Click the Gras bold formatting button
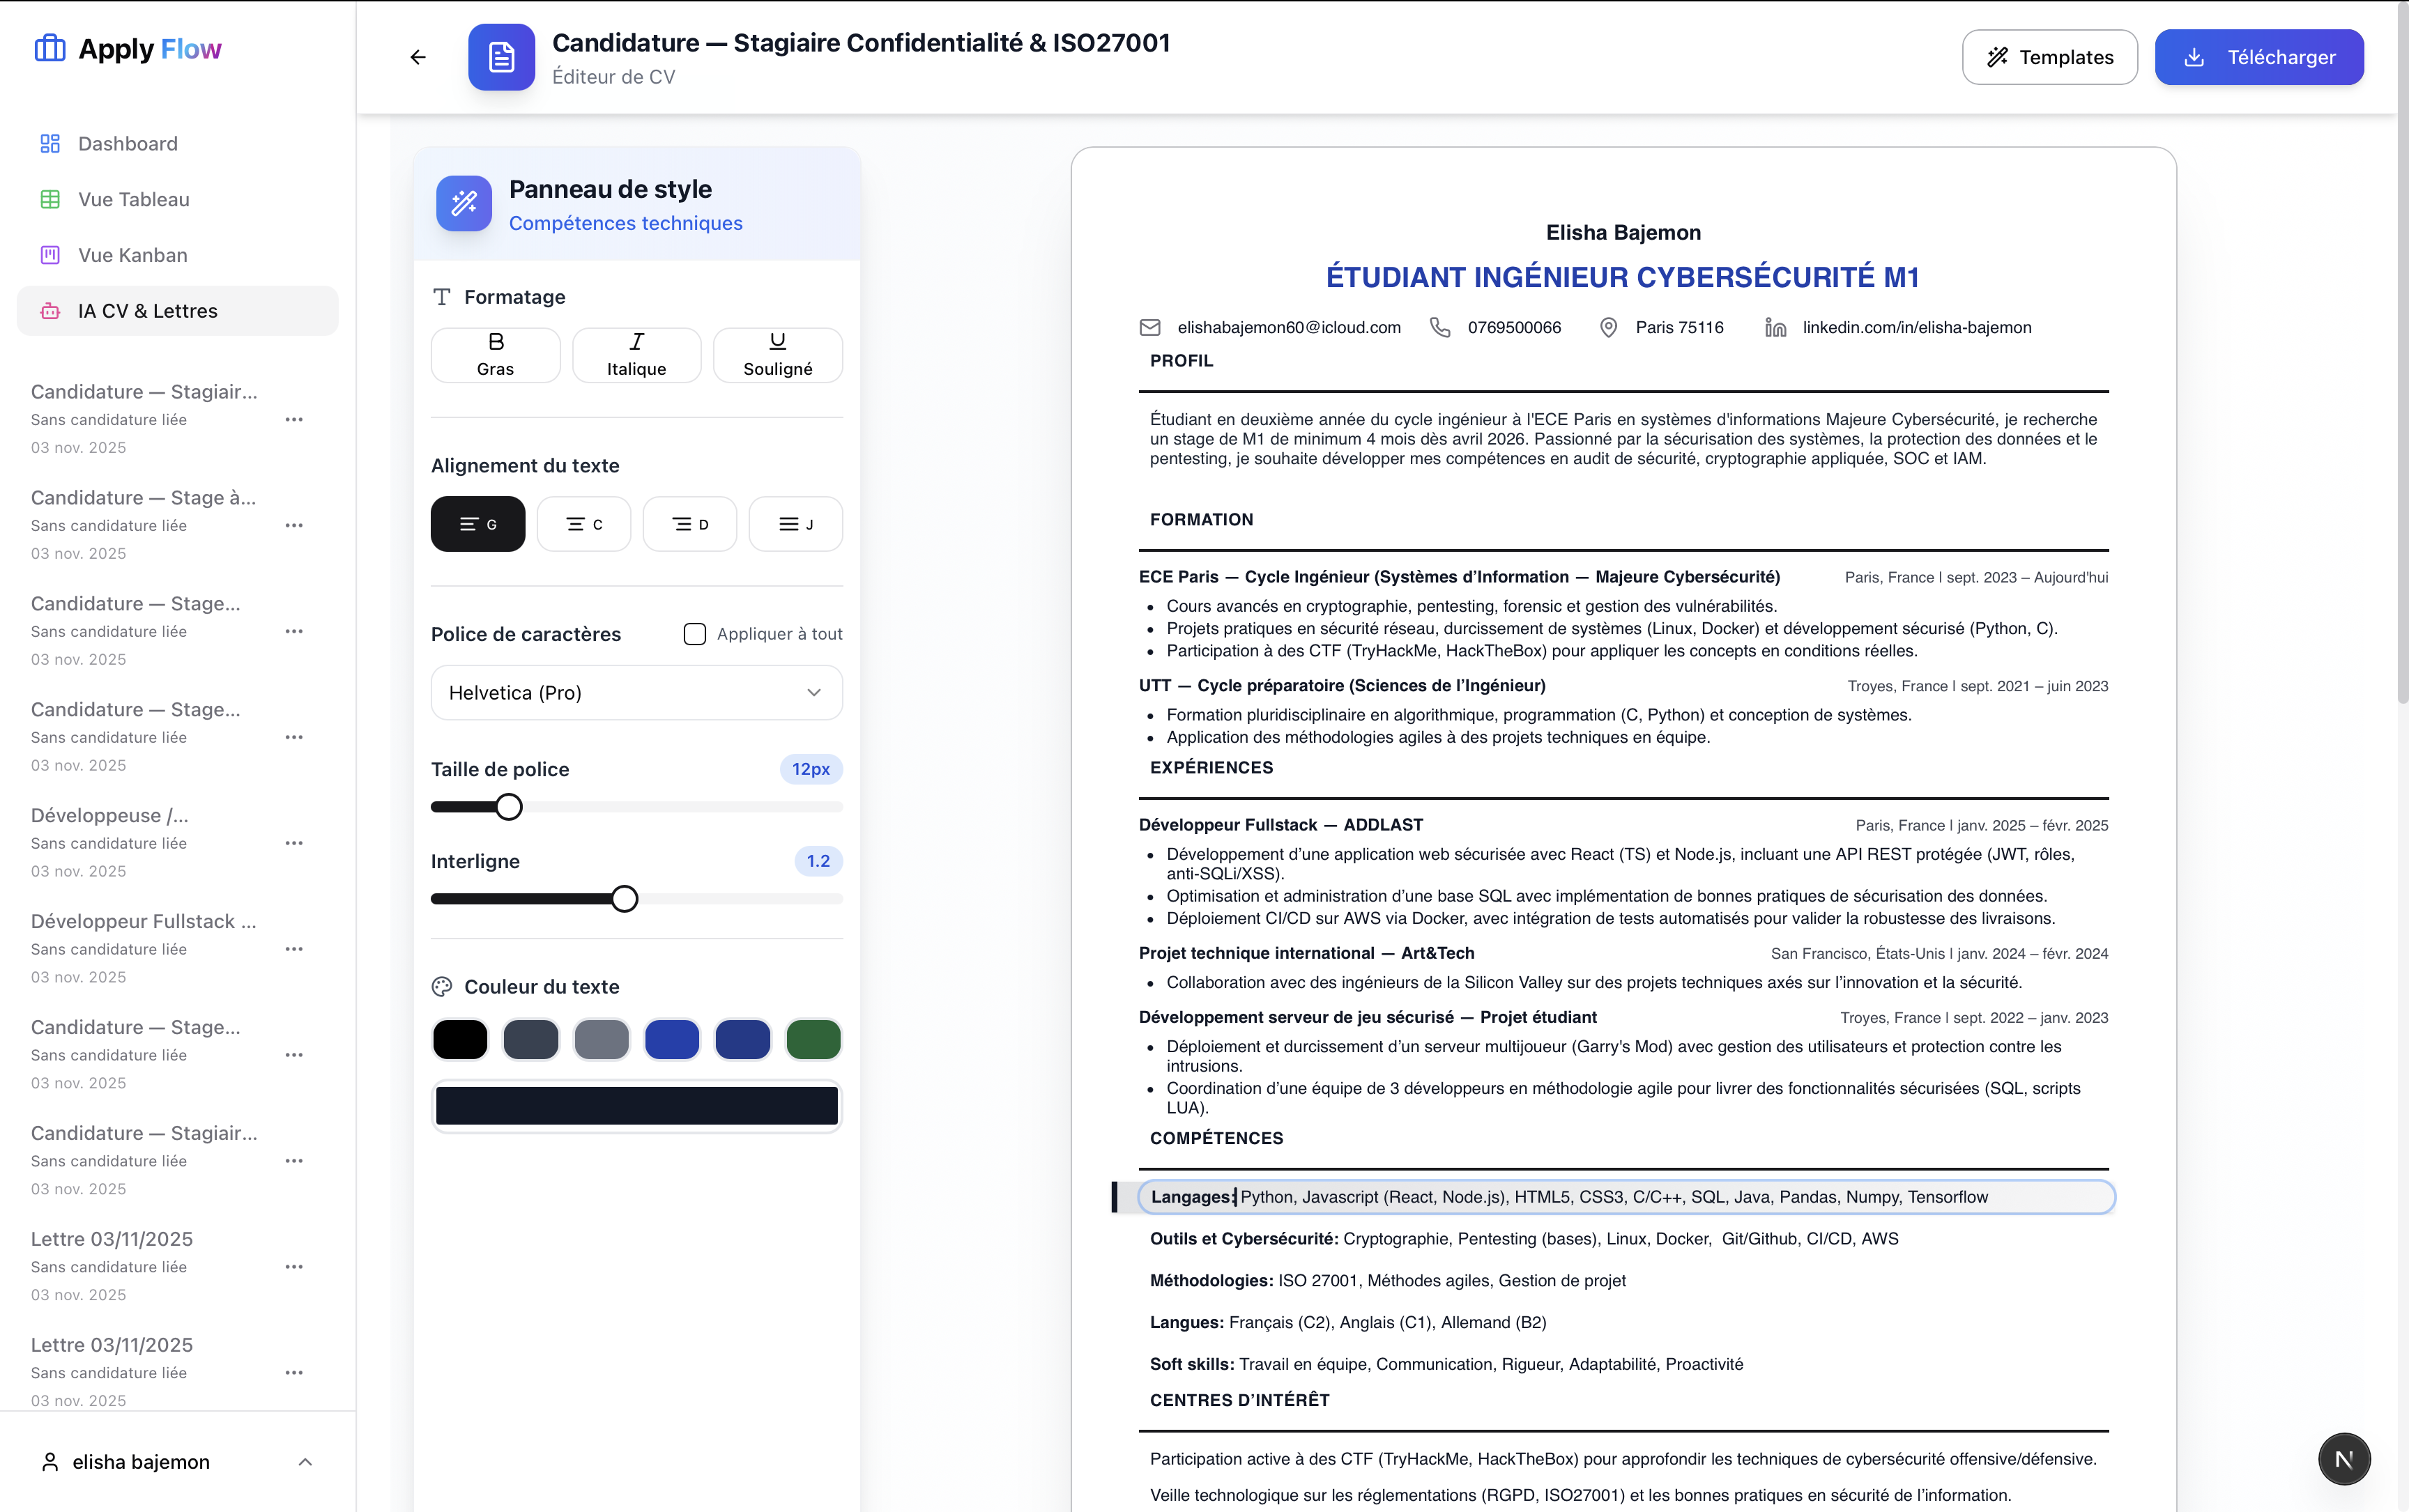2409x1512 pixels. [x=495, y=354]
